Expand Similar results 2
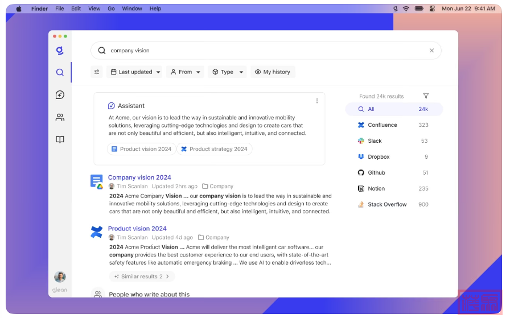Image resolution: width=506 pixels, height=318 pixels. tap(142, 276)
